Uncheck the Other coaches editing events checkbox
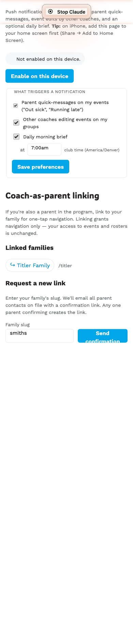The width and height of the screenshot is (133, 617). tap(16, 123)
